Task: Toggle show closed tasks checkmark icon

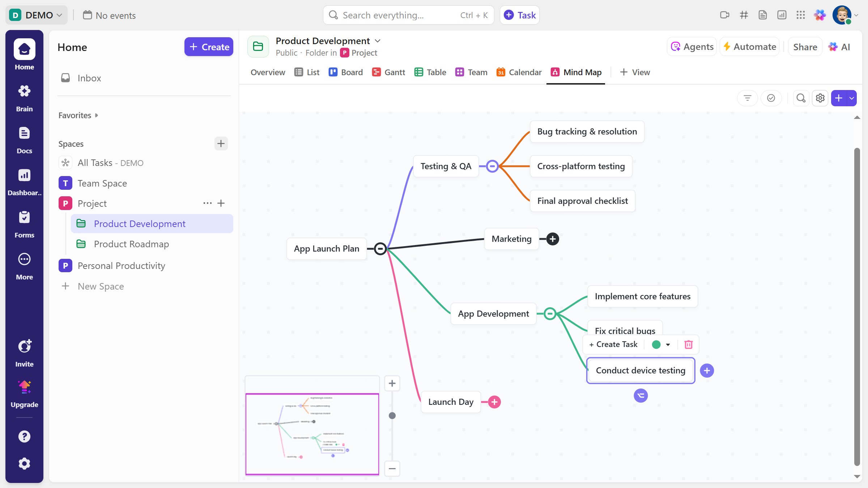Action: pos(771,98)
